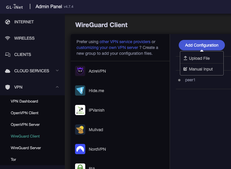The image size is (231, 169).
Task: Click the NordVPN provider logo
Action: (80, 149)
